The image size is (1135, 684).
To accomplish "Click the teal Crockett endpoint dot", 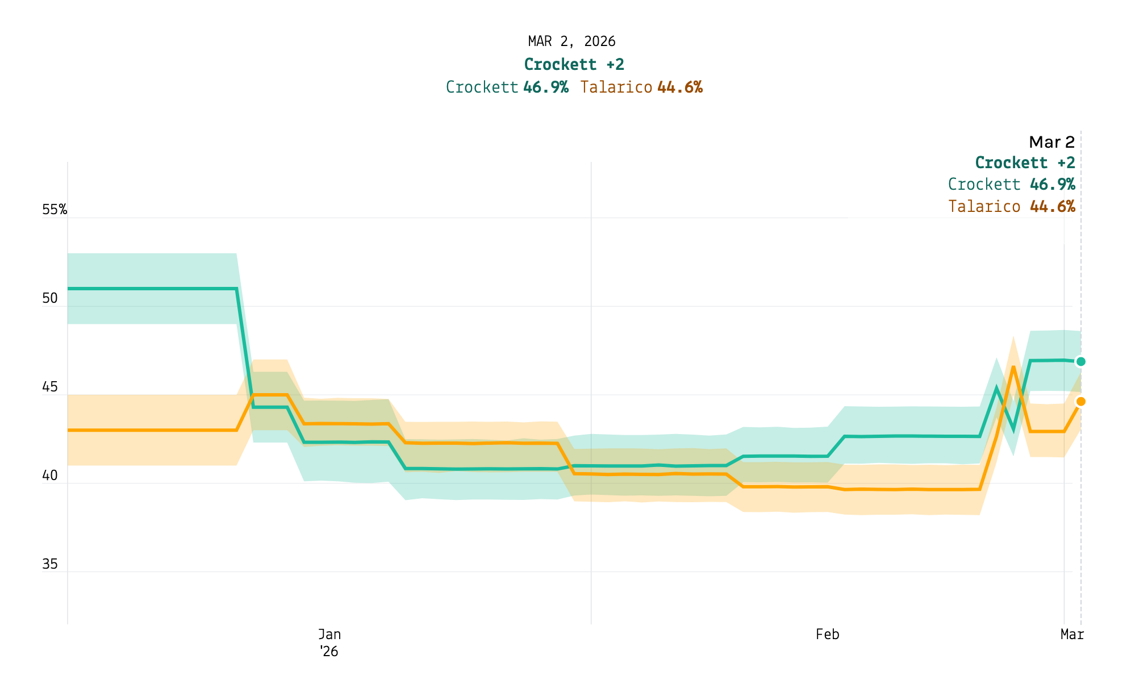I will point(1080,362).
